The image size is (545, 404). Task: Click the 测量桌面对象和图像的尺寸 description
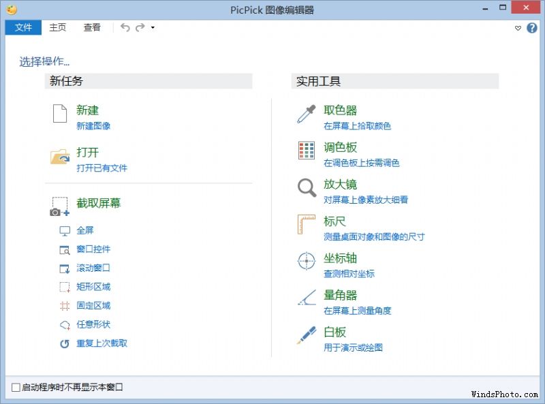pyautogui.click(x=374, y=237)
